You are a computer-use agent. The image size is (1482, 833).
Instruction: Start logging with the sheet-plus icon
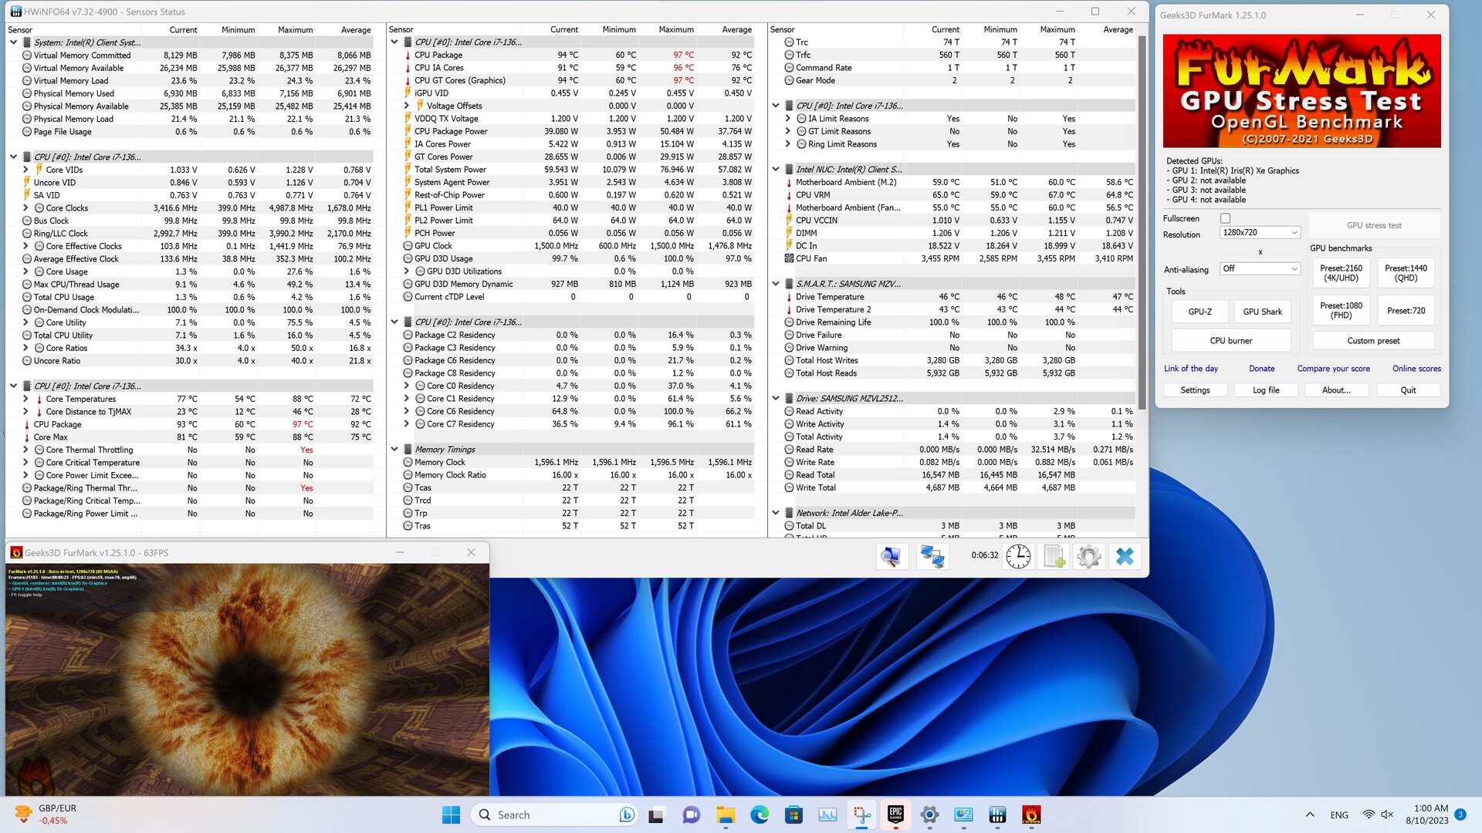pyautogui.click(x=1054, y=556)
